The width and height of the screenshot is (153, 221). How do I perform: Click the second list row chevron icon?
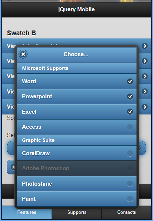145,61
